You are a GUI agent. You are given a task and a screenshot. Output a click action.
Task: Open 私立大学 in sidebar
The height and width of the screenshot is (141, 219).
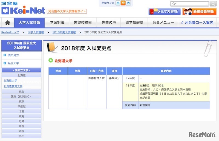coord(13,63)
